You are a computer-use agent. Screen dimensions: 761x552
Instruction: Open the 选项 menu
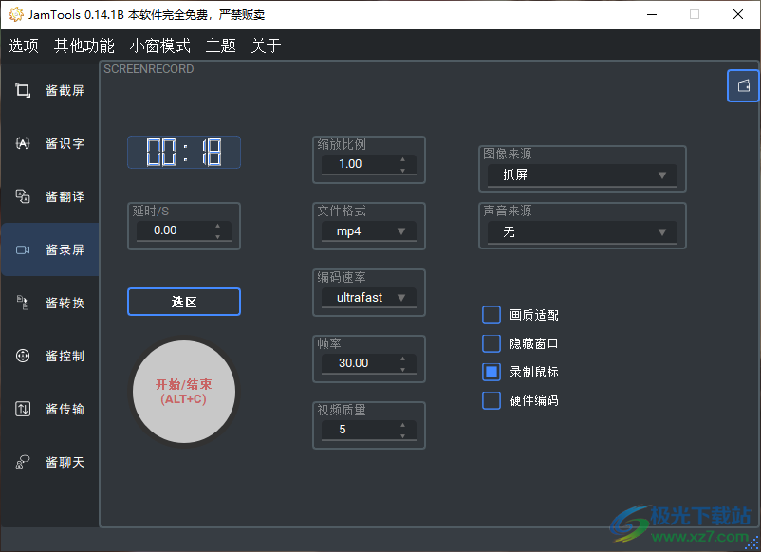pyautogui.click(x=24, y=46)
